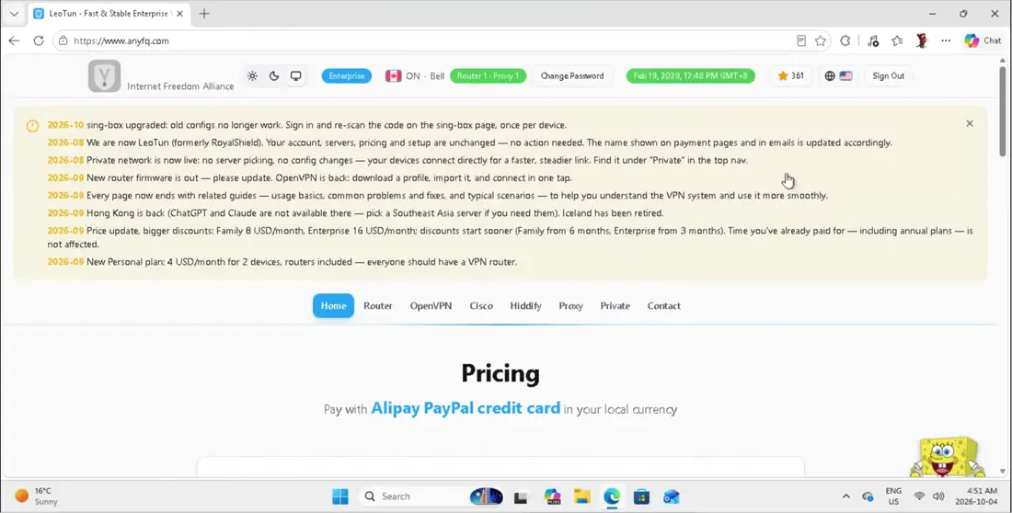This screenshot has width=1012, height=513.
Task: View site information lock icon
Action: pyautogui.click(x=63, y=40)
